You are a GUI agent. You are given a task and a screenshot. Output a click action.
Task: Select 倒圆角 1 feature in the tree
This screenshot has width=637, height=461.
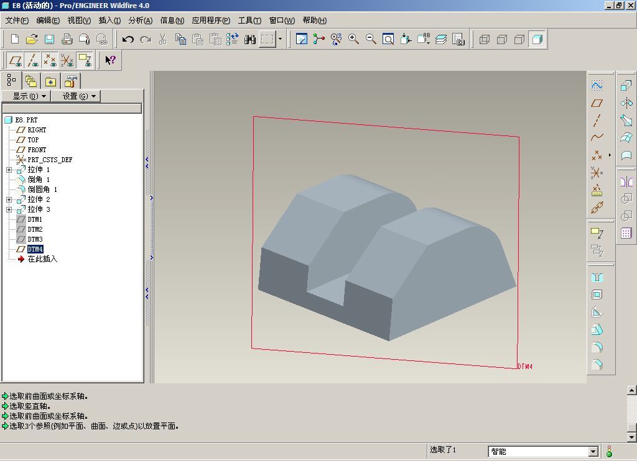click(42, 189)
